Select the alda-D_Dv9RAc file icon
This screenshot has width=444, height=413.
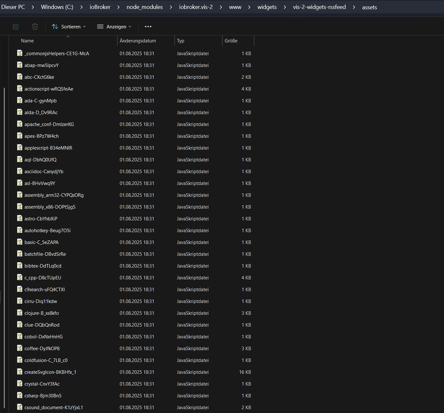(x=20, y=112)
